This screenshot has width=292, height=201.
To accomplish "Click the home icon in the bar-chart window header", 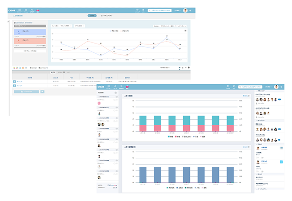I will pyautogui.click(x=115, y=87).
